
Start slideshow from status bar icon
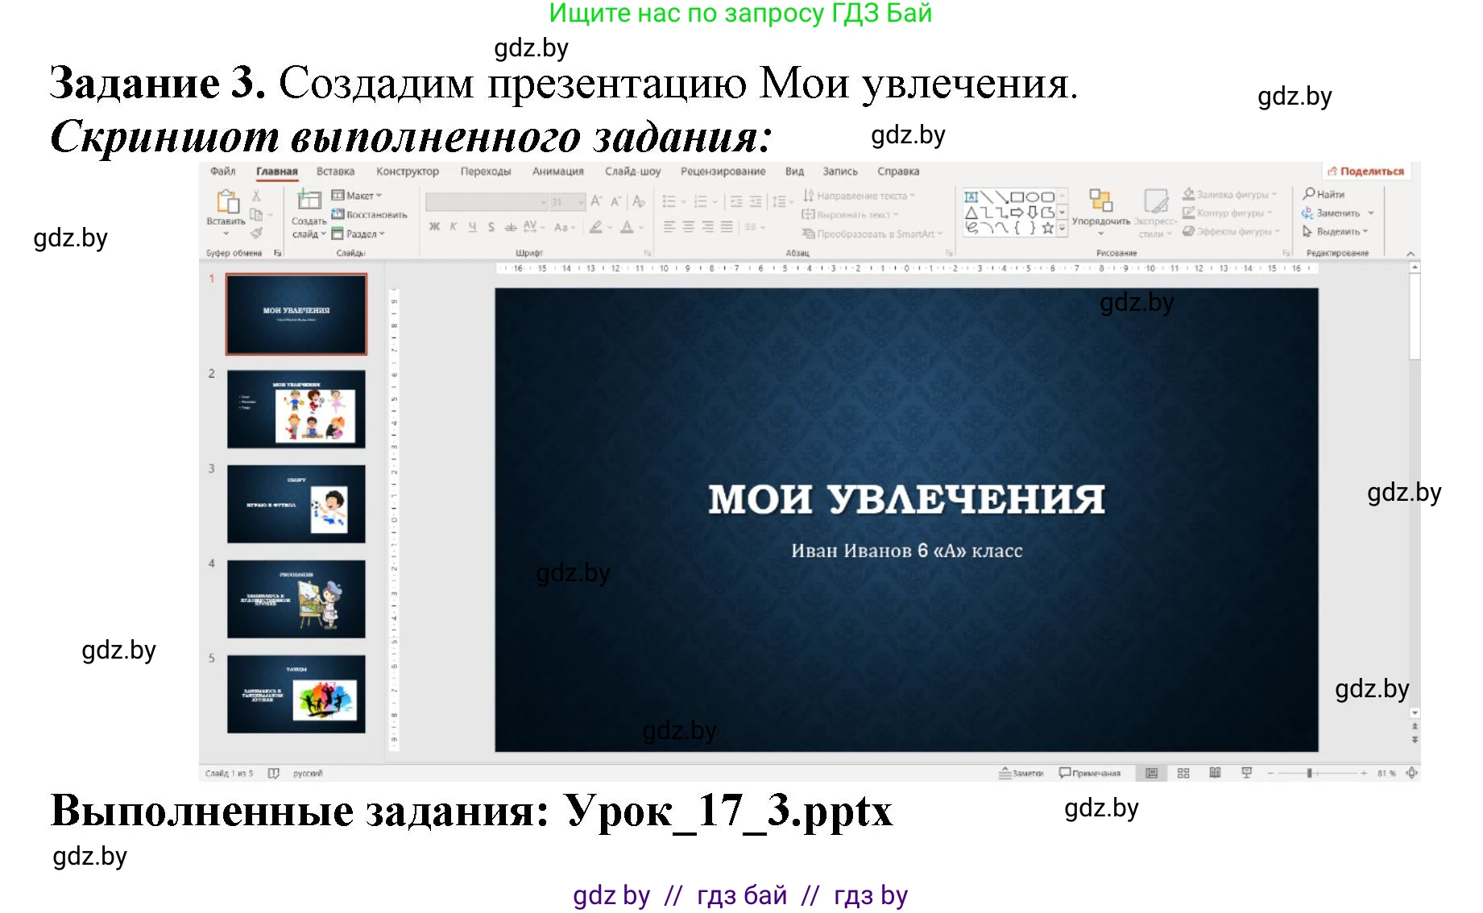[1246, 773]
